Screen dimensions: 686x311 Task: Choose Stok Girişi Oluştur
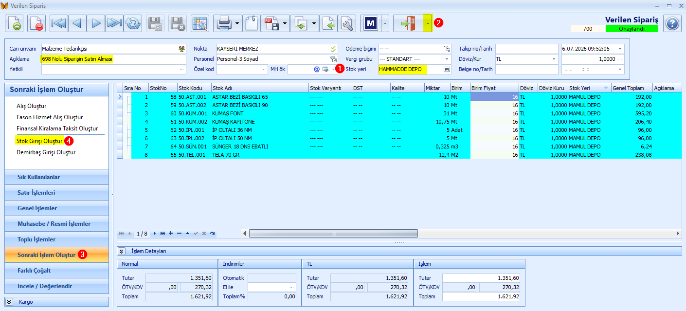tap(40, 141)
